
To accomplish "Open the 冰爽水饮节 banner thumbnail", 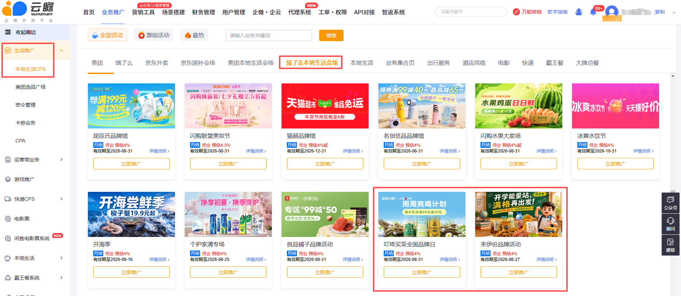I will pyautogui.click(x=615, y=106).
